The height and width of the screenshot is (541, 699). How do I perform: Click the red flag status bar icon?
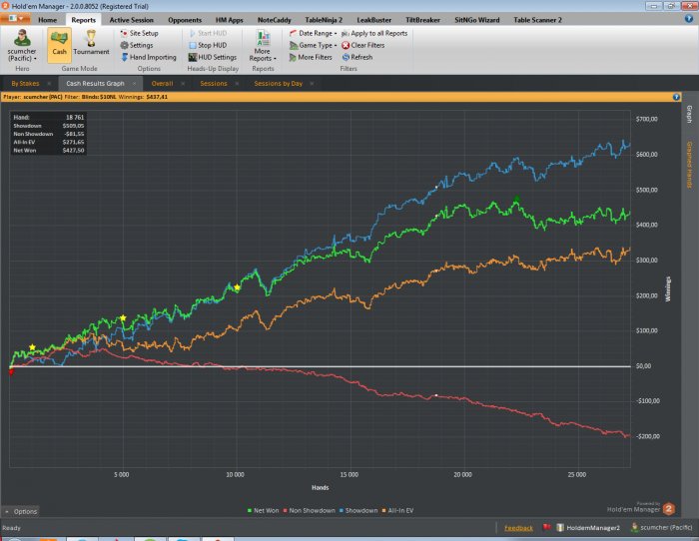pyautogui.click(x=546, y=527)
